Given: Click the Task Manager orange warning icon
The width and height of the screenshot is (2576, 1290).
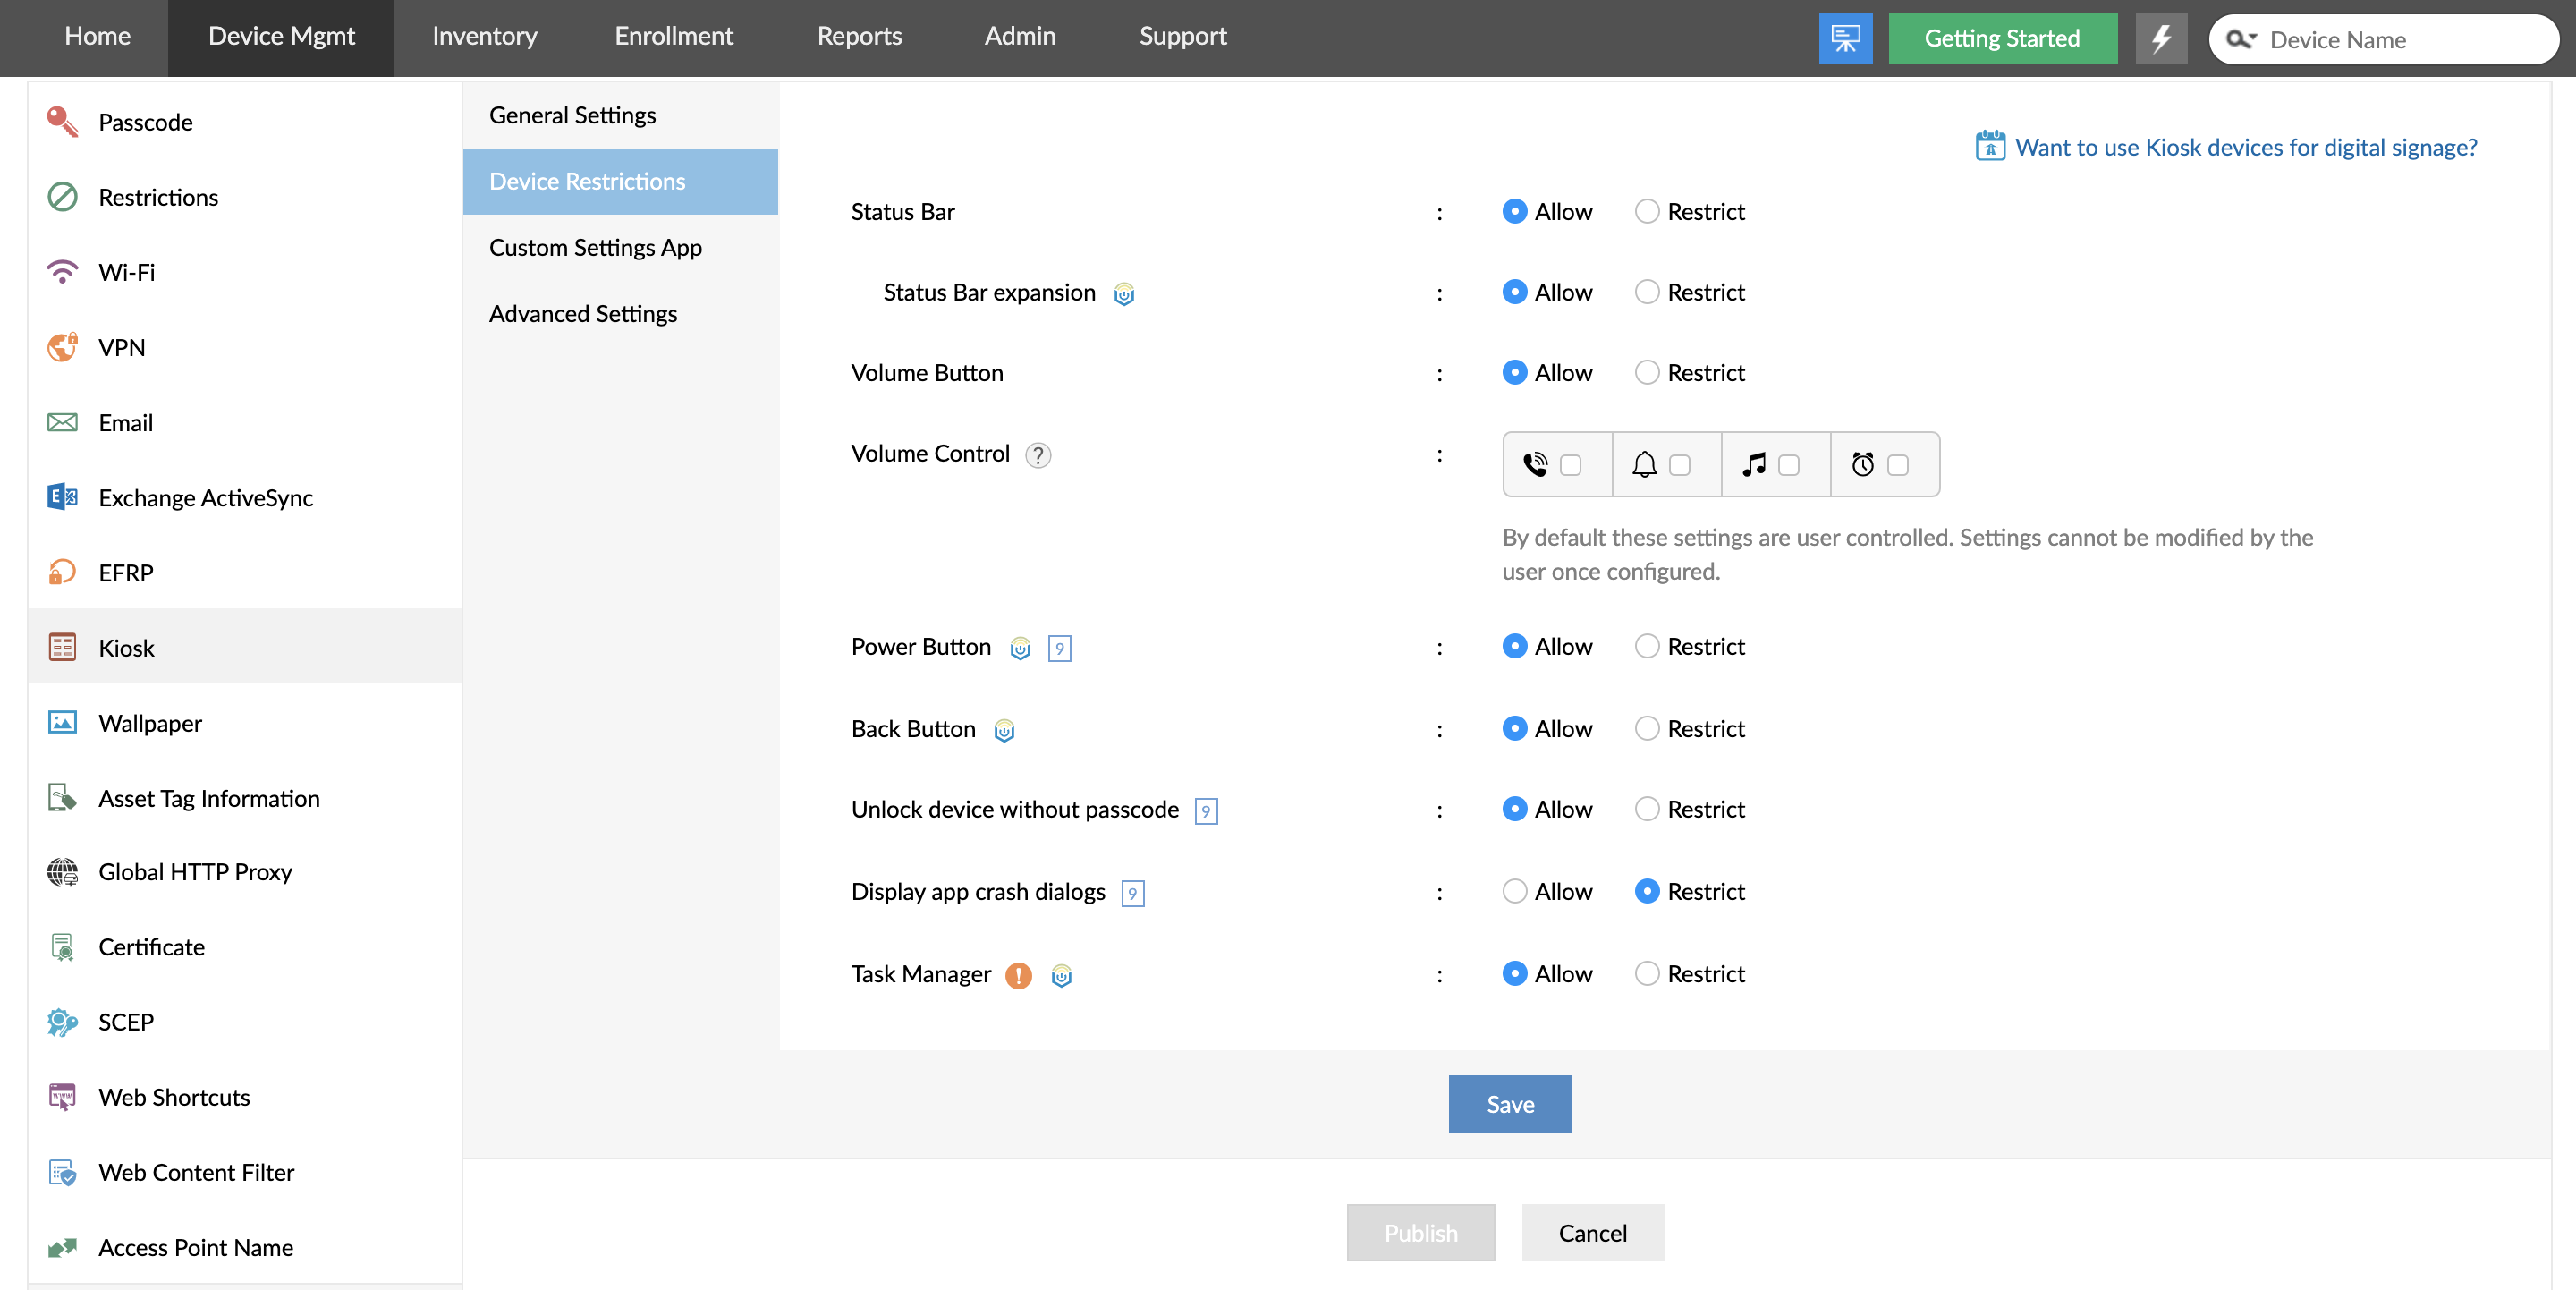Looking at the screenshot, I should click(1018, 975).
